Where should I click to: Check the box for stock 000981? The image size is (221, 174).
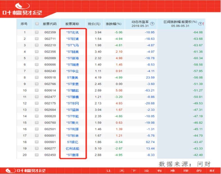pos(37,142)
